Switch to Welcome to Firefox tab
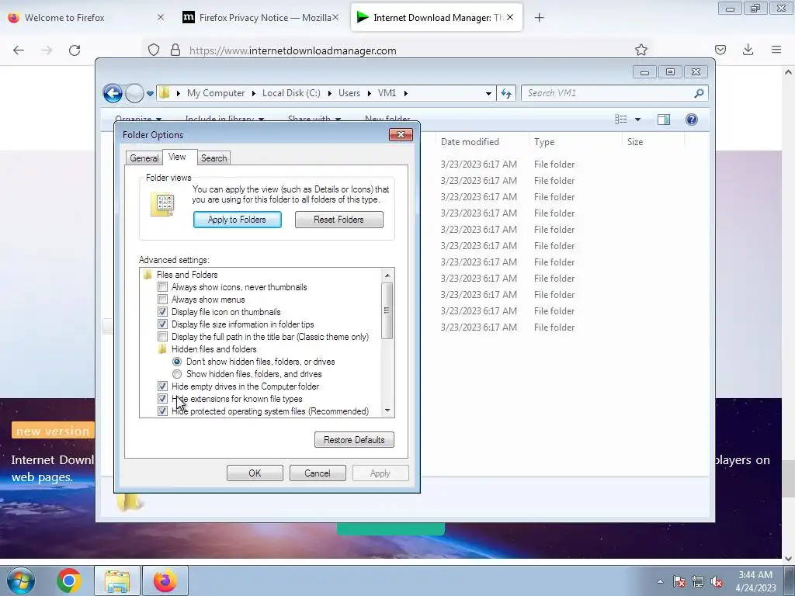 point(64,17)
